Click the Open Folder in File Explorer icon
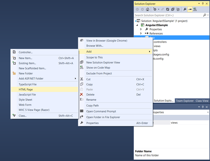The image size is (210, 161). click(82, 117)
